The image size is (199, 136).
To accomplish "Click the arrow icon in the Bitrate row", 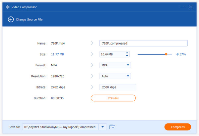I will (92, 87).
